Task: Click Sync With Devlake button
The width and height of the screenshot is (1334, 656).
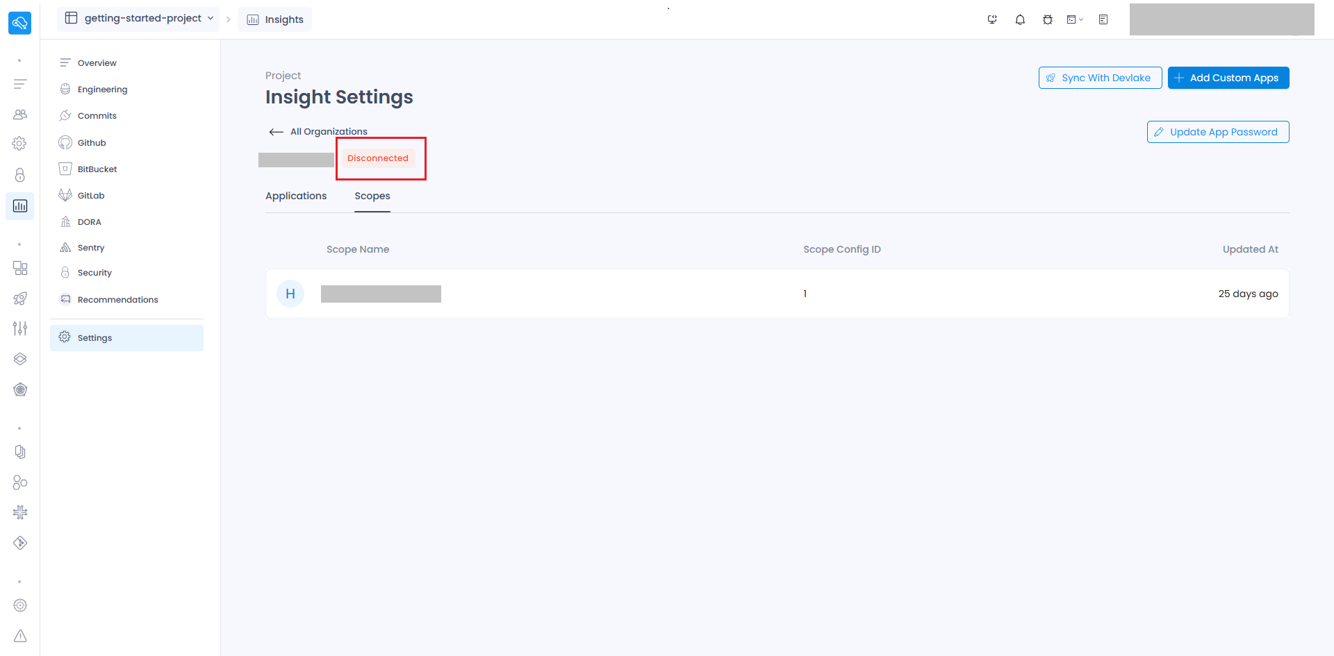Action: point(1100,78)
